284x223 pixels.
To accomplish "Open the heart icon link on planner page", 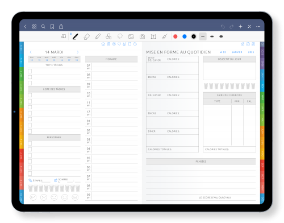I will coord(119,44).
